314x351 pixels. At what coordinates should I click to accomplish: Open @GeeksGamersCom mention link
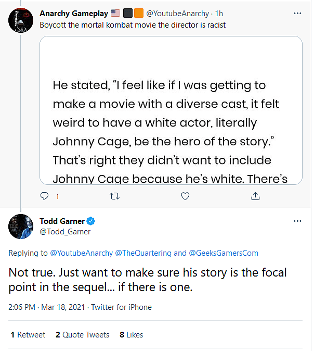point(224,253)
